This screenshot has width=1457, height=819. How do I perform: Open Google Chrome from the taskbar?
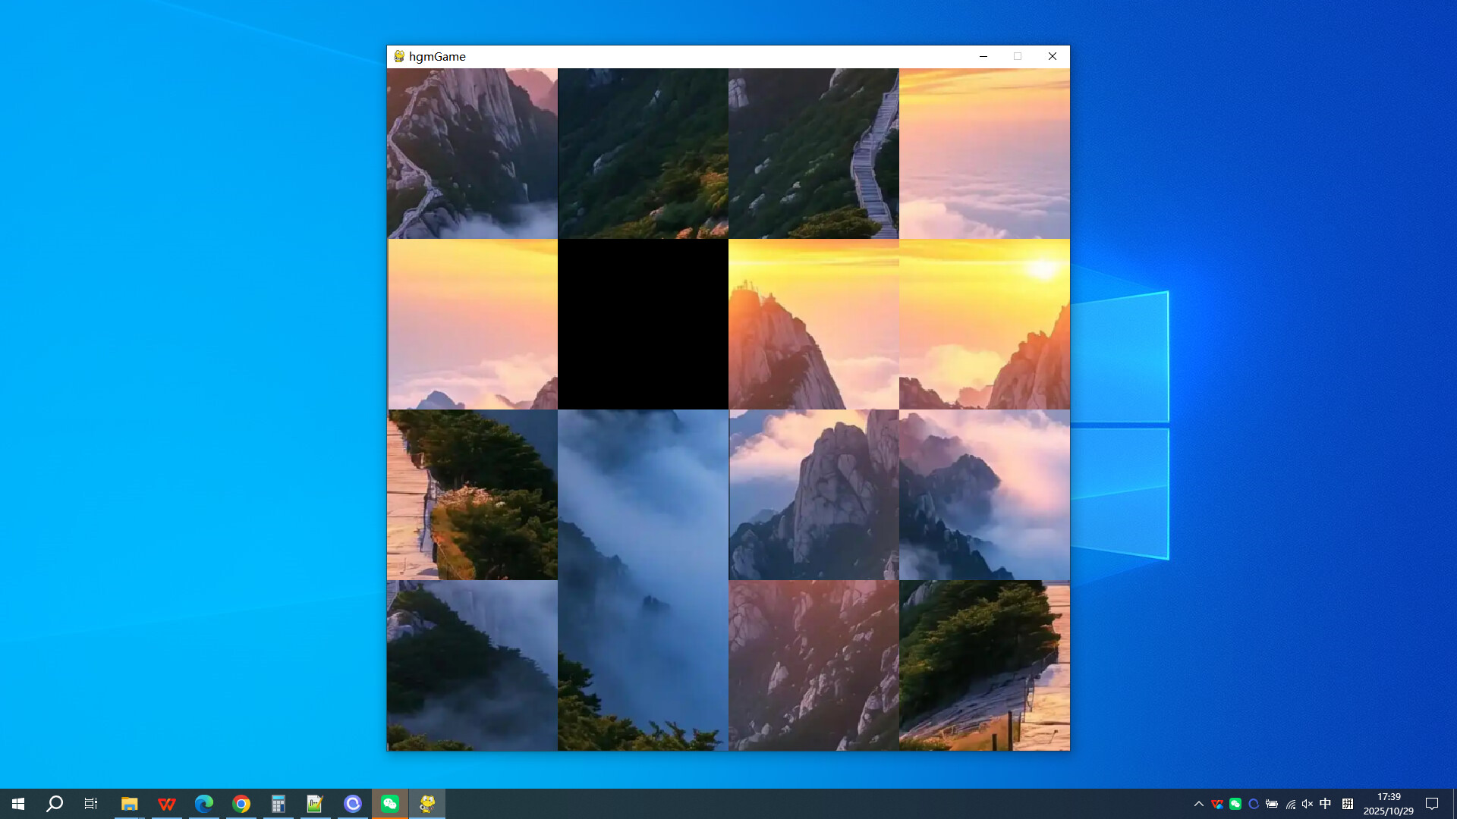click(x=241, y=803)
